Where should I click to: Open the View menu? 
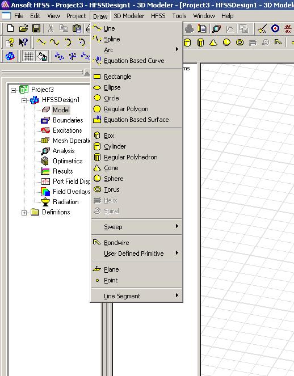(x=53, y=16)
